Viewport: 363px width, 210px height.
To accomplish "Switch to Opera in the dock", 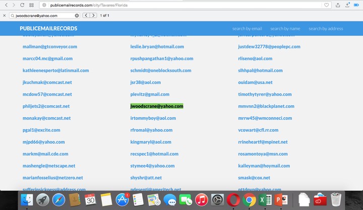I will [x=233, y=199].
